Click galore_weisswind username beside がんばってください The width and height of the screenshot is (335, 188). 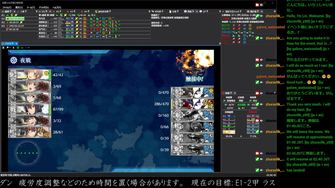coord(270,77)
